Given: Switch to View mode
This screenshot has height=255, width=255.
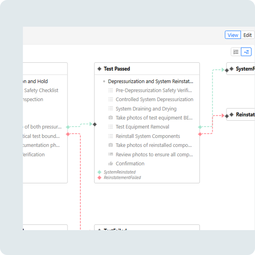Looking at the screenshot, I should (233, 35).
